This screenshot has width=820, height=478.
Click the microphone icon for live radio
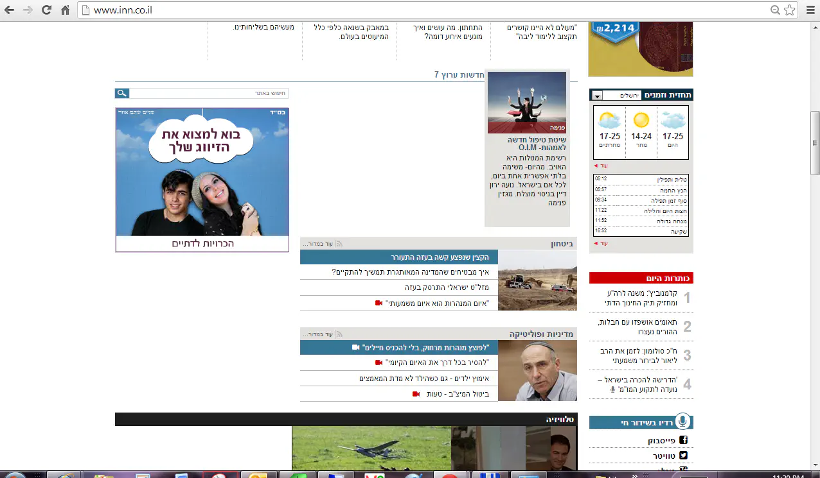tap(682, 422)
